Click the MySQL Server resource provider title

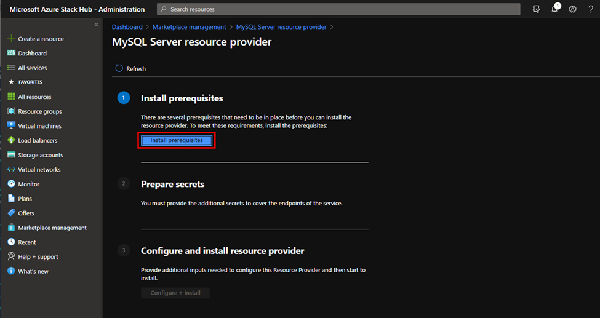pyautogui.click(x=192, y=42)
